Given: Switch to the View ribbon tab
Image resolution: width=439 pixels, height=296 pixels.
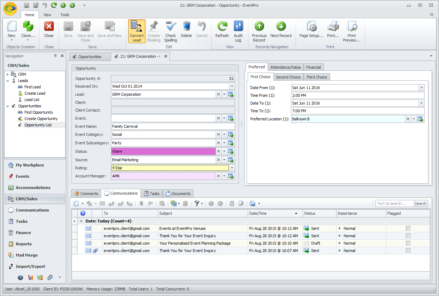Looking at the screenshot, I should (47, 15).
